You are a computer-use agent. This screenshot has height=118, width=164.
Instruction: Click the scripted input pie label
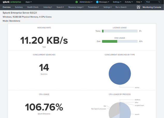(139, 105)
